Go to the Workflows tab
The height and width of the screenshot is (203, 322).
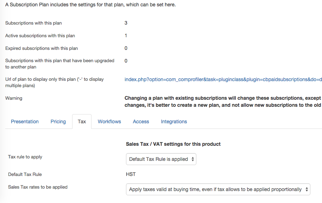click(109, 122)
